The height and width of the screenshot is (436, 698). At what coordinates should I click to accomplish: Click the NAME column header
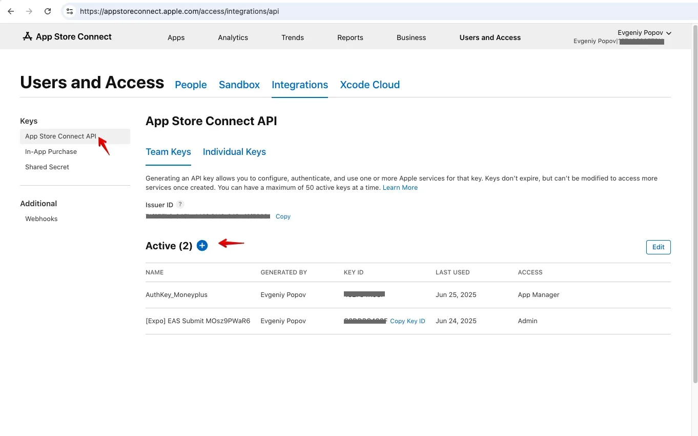point(154,272)
